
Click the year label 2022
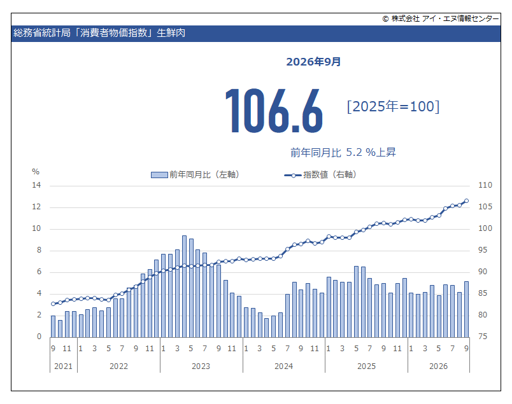(118, 366)
